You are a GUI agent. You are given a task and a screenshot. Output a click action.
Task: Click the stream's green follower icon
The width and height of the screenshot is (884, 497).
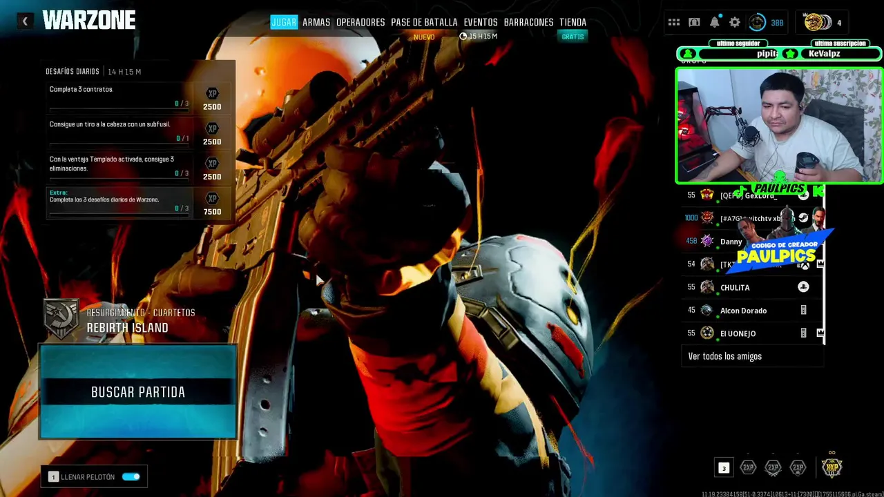[687, 54]
